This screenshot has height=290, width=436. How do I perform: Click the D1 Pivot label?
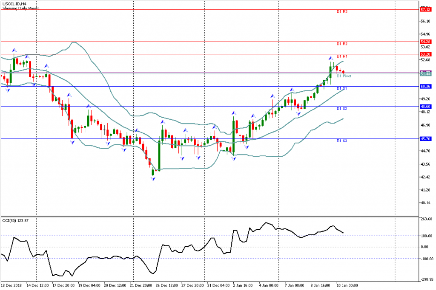pyautogui.click(x=344, y=76)
